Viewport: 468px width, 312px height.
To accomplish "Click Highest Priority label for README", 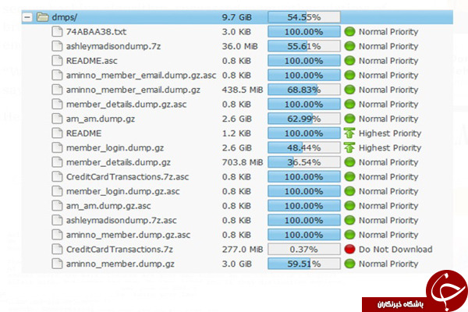I will [390, 133].
